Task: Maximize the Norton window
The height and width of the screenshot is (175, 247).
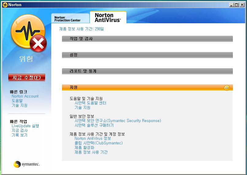Action: 237,5
